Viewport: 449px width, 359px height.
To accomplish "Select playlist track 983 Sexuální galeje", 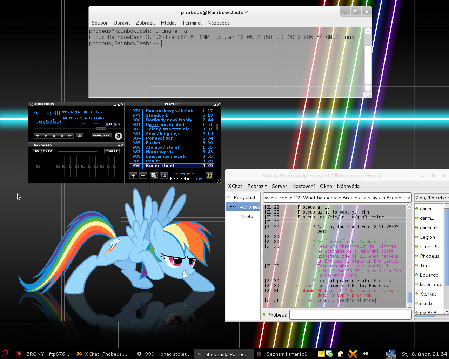I will (x=172, y=134).
